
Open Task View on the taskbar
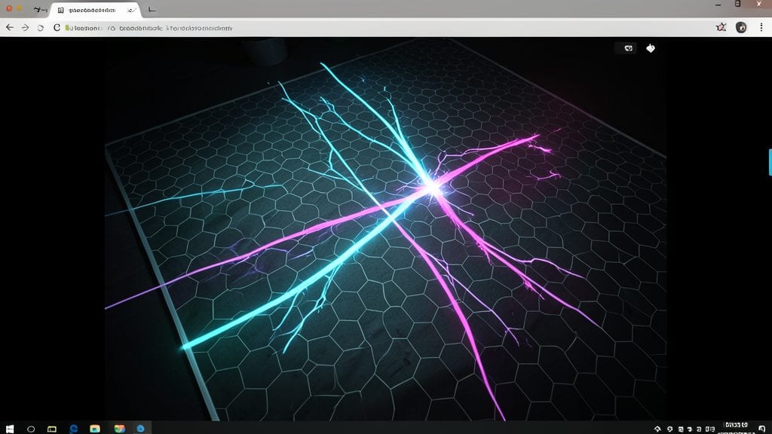pyautogui.click(x=52, y=429)
